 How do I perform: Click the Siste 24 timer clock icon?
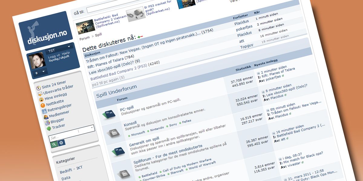[x=38, y=88]
